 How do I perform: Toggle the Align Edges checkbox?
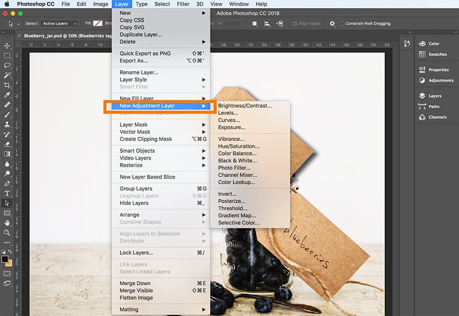(x=295, y=24)
